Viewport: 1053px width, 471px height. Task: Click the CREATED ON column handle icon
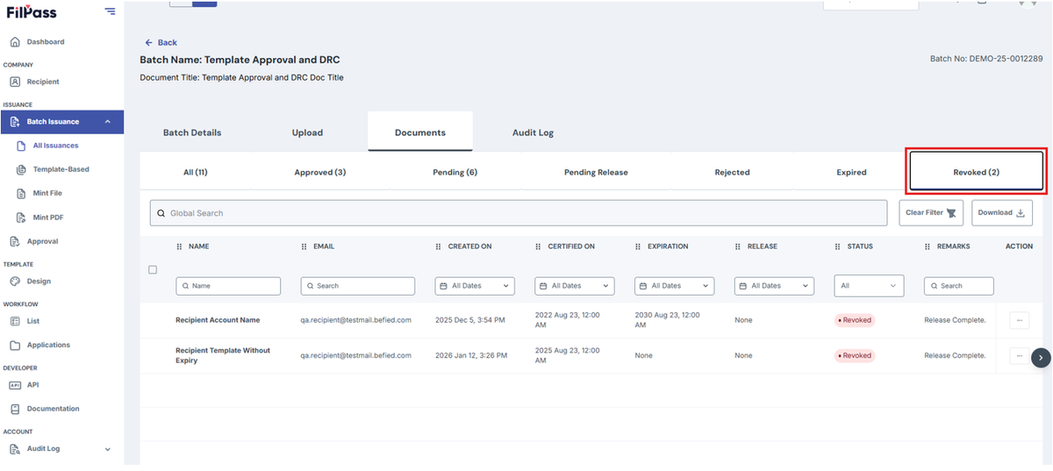click(x=439, y=246)
